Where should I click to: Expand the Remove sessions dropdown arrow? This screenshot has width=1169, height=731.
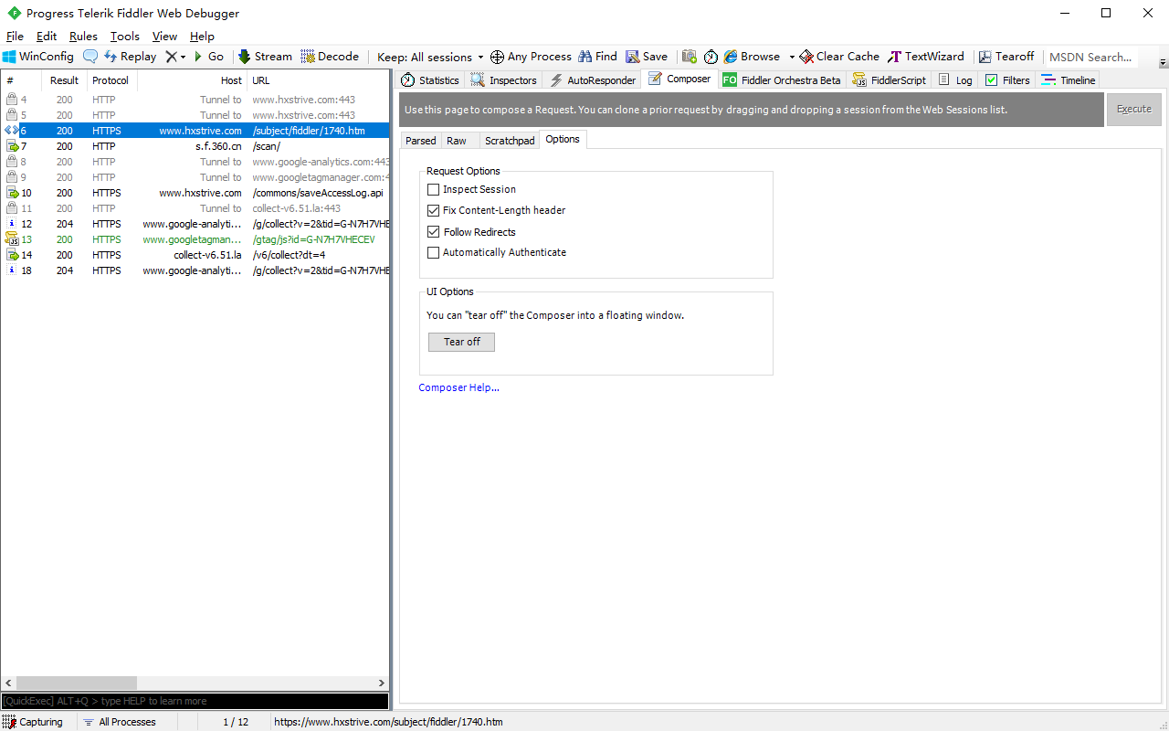point(183,57)
